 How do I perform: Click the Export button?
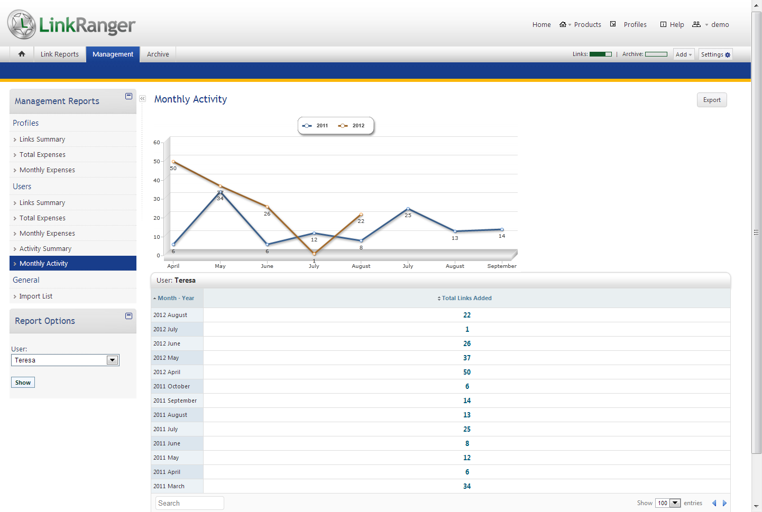click(x=712, y=100)
